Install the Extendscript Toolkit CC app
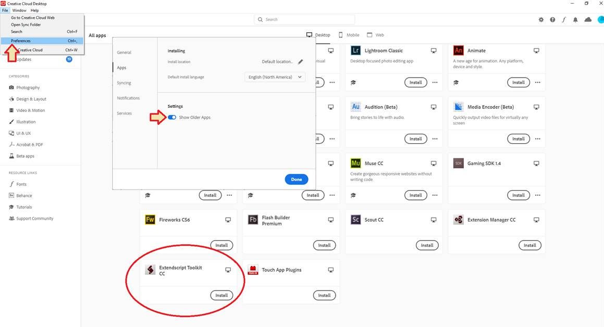 click(221, 295)
